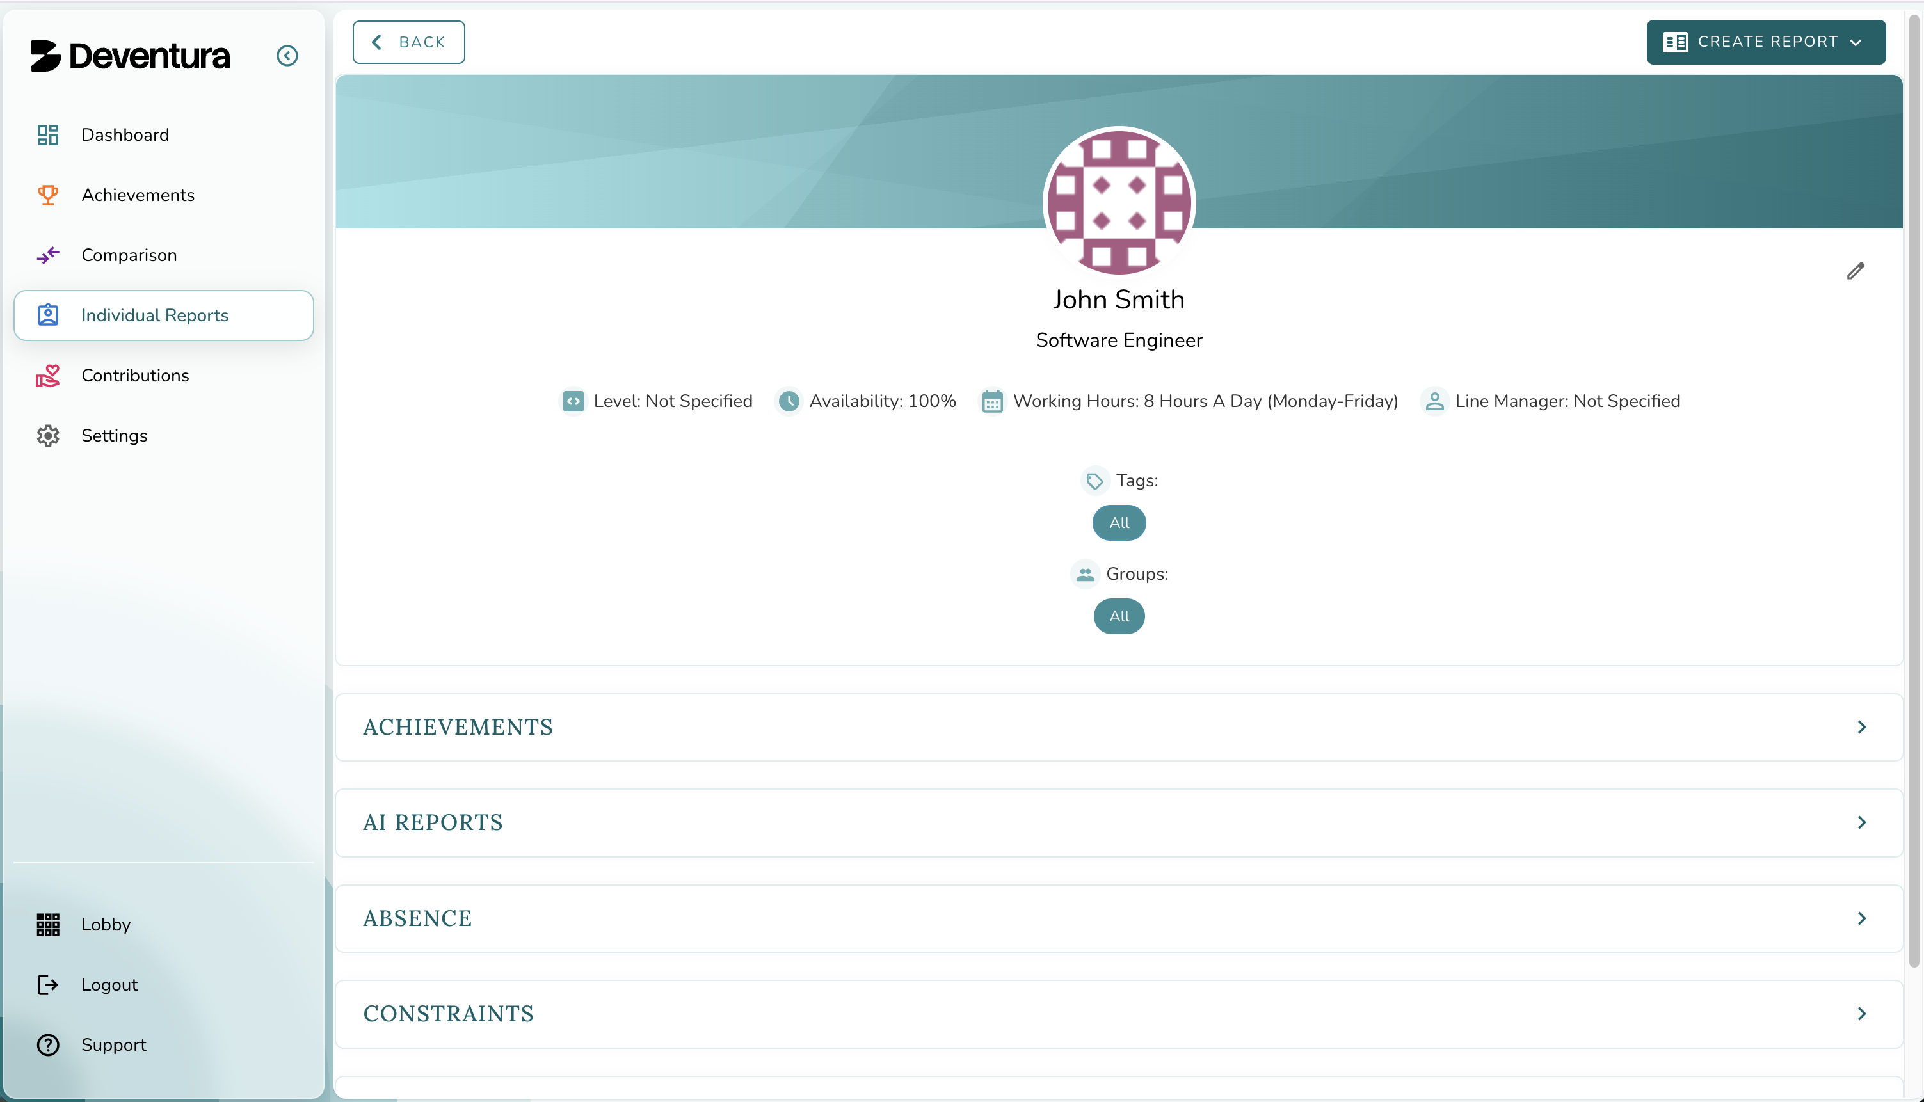Click the Comparison arrows icon
This screenshot has width=1924, height=1102.
pos(47,255)
